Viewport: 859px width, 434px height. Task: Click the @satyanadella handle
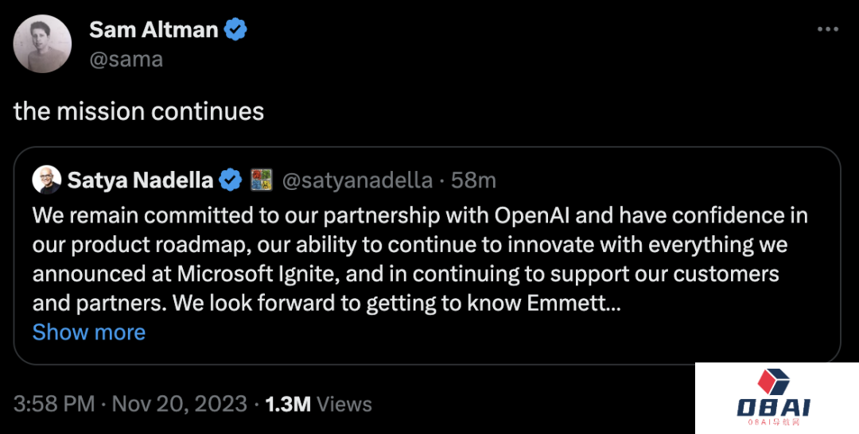pyautogui.click(x=357, y=180)
